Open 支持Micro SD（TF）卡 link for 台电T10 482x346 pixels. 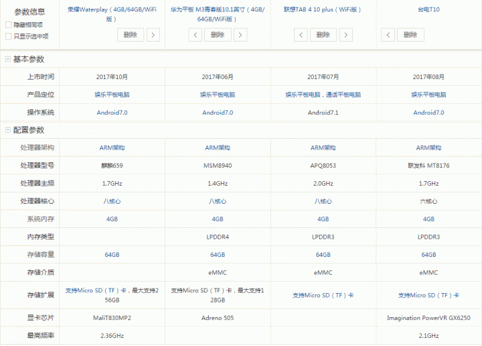pos(428,295)
